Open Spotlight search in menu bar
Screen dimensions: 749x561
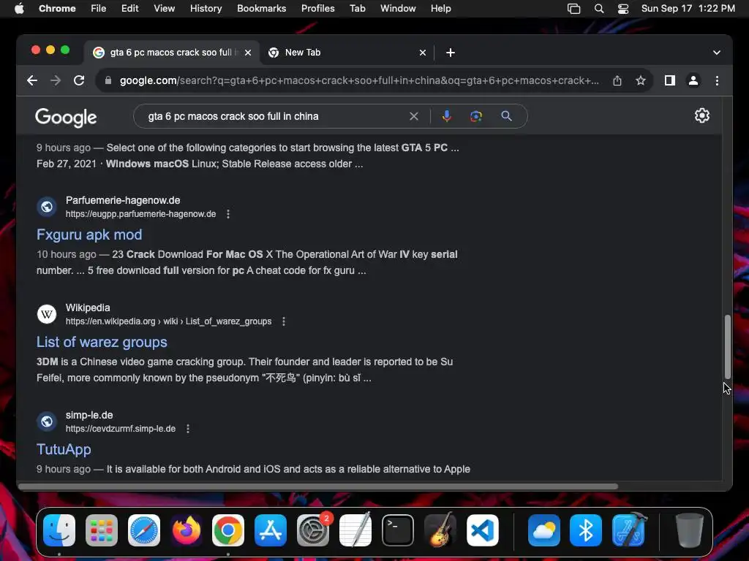[x=598, y=9]
